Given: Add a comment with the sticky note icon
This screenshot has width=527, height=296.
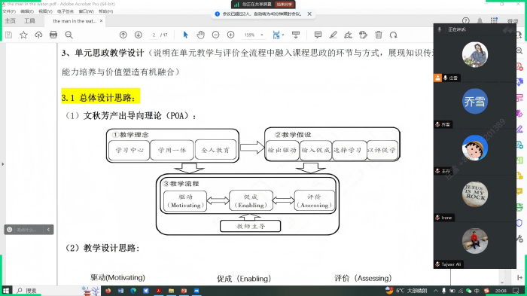Looking at the screenshot, I should point(318,35).
